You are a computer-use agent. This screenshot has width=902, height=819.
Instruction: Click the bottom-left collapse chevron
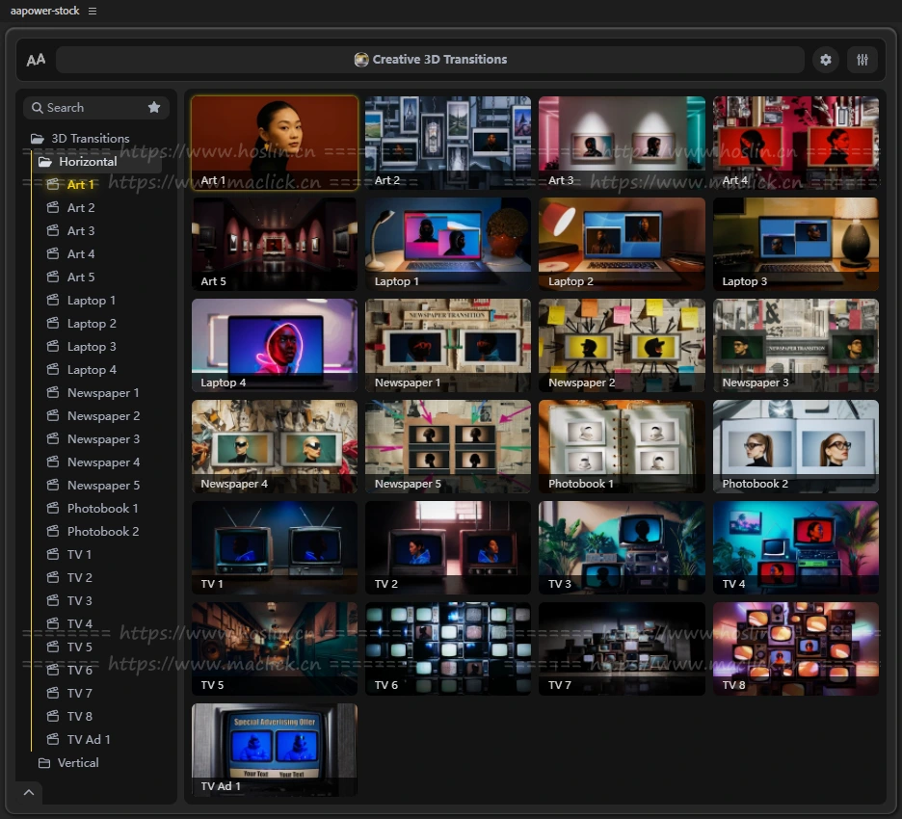click(x=28, y=792)
